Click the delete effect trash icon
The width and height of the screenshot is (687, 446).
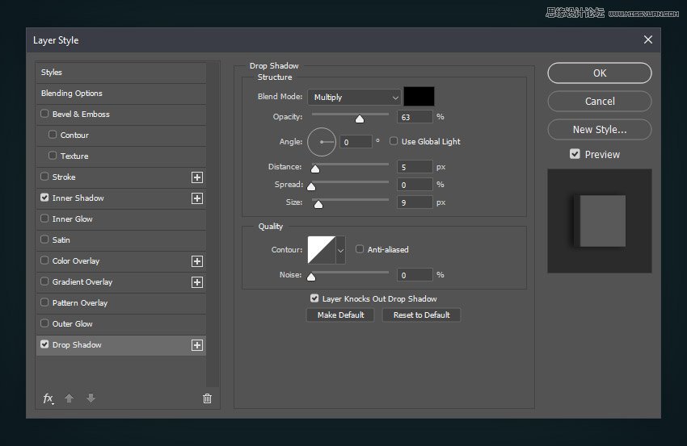point(207,398)
